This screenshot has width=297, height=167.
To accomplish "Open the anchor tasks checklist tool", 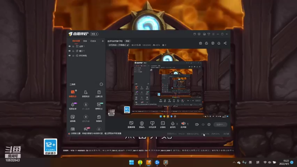I will [99, 94].
